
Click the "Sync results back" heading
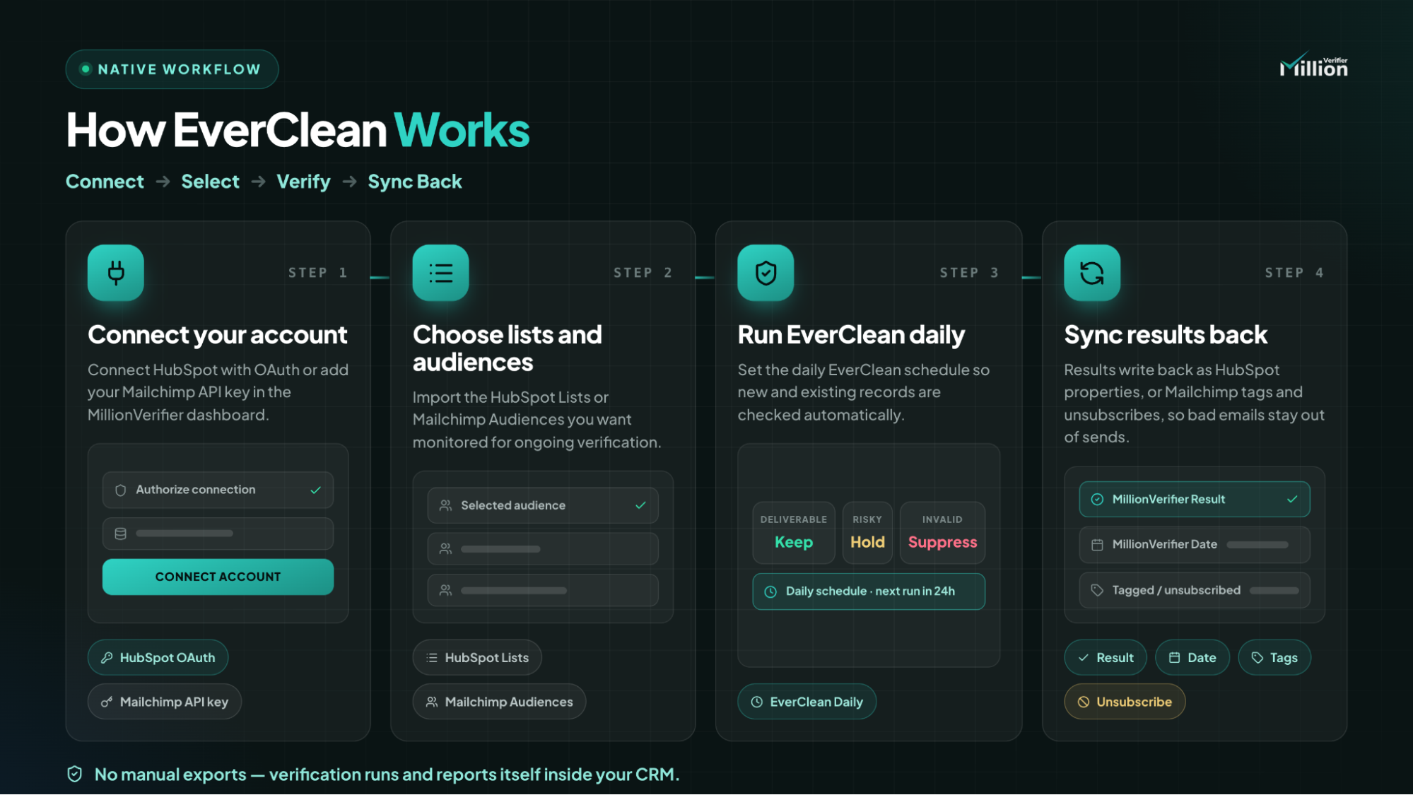(1166, 335)
